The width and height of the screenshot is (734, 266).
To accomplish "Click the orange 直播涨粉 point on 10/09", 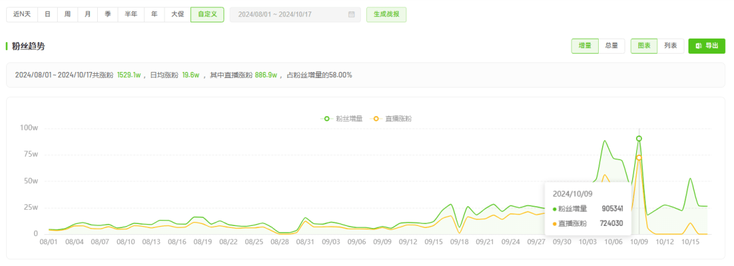I will (638, 157).
